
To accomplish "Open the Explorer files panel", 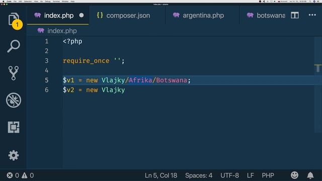I will pos(14,19).
